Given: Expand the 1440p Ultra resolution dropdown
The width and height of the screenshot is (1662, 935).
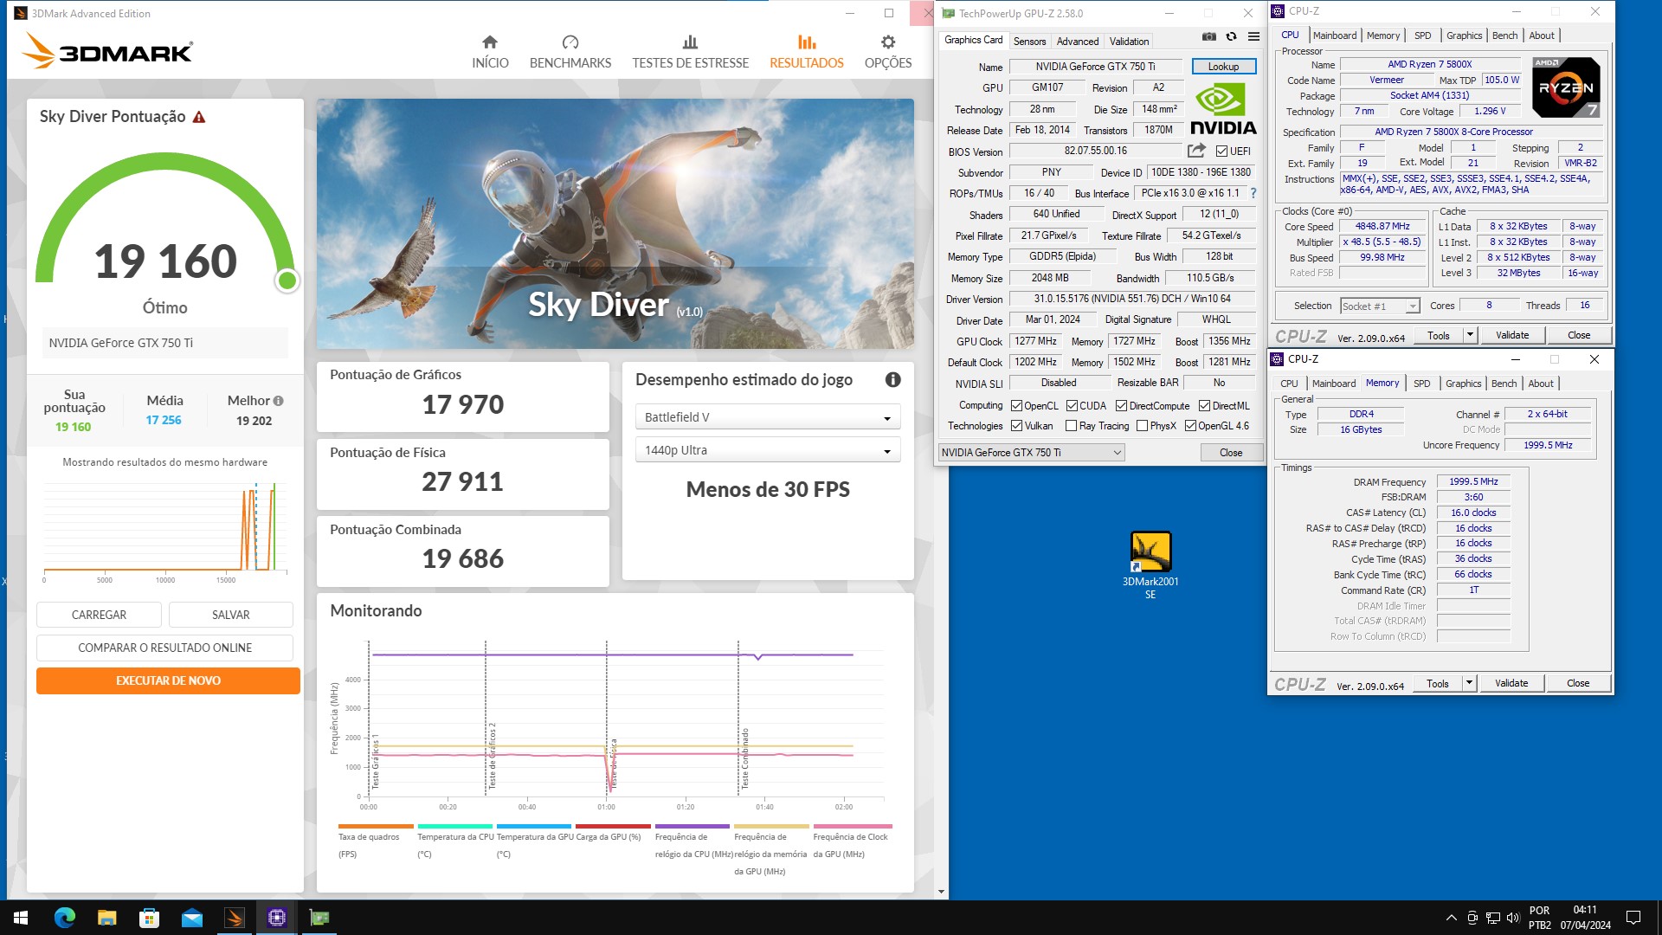Looking at the screenshot, I should [x=768, y=450].
